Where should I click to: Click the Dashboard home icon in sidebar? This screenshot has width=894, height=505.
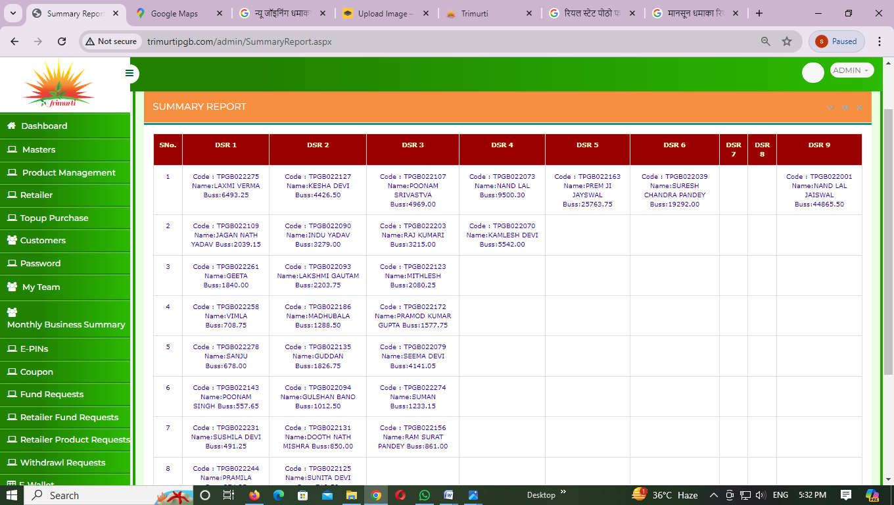pos(11,126)
